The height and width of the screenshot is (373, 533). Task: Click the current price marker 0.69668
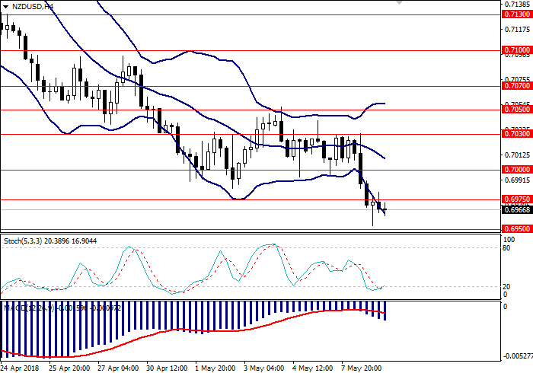click(515, 209)
